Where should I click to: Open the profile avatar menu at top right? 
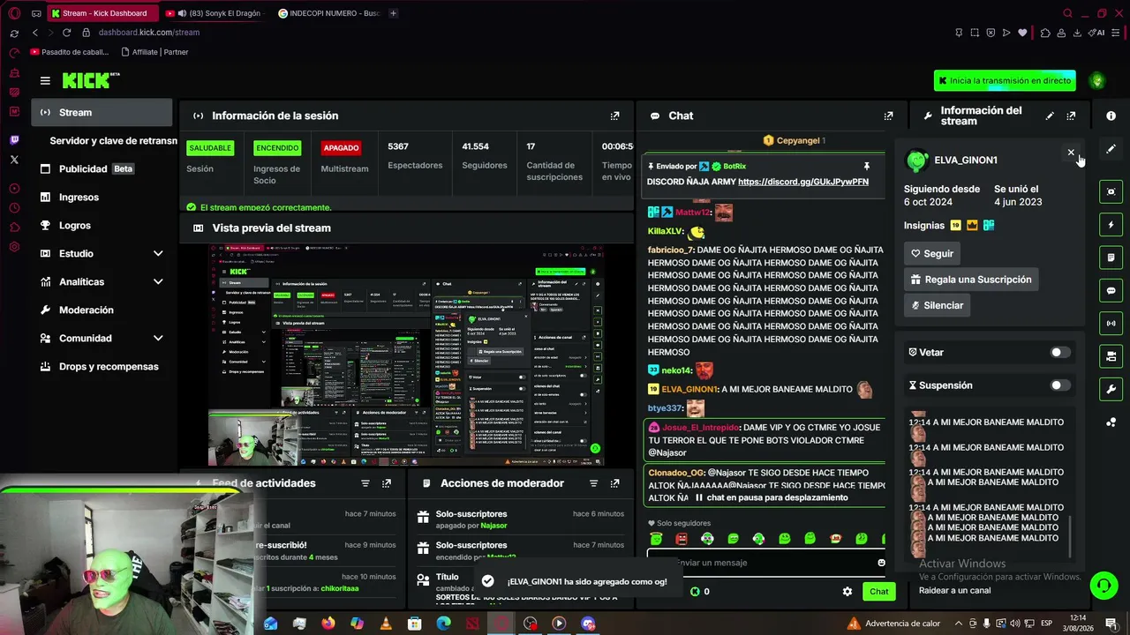(x=1097, y=80)
